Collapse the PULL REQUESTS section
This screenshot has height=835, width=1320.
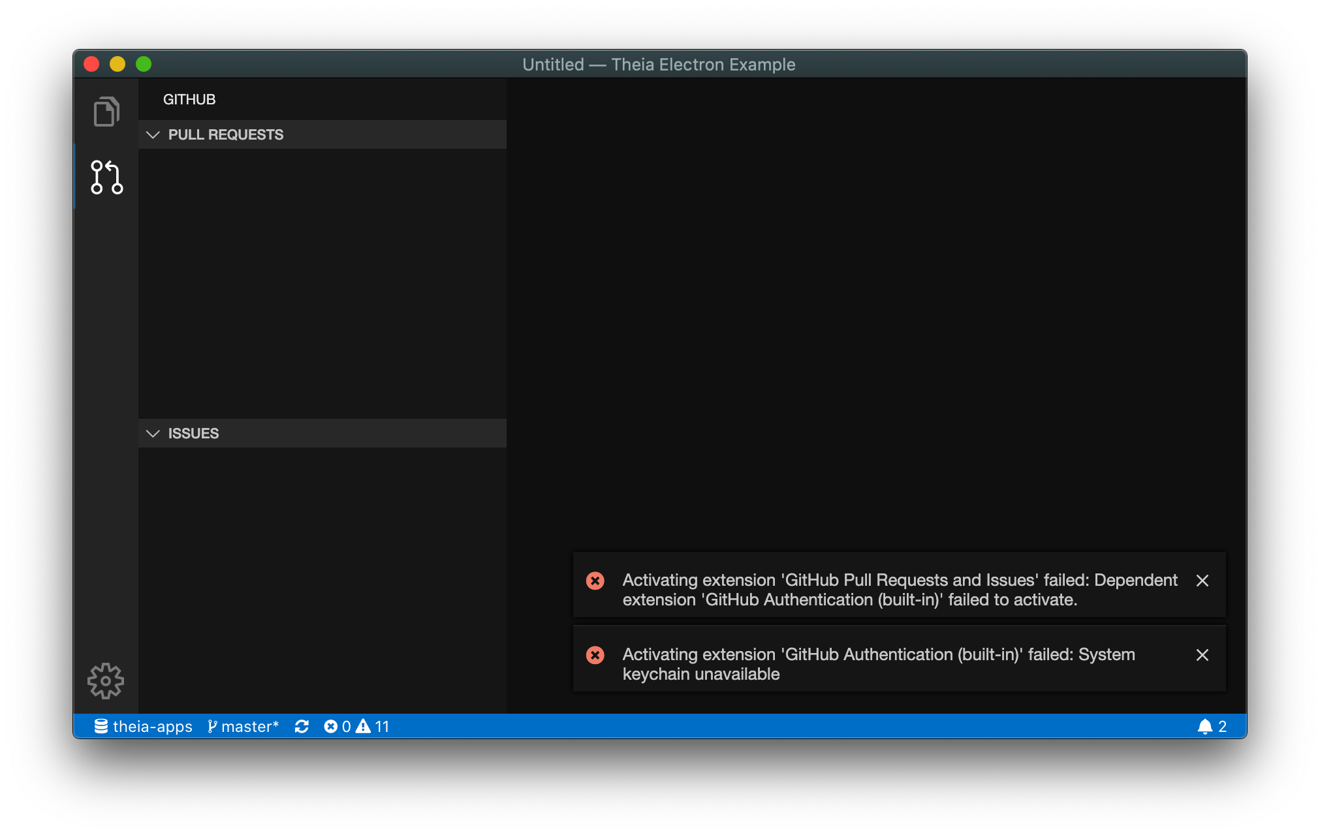coord(153,134)
